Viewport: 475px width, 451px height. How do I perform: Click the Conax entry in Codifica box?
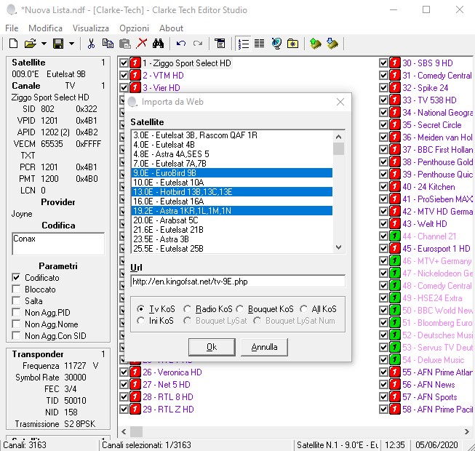[x=24, y=239]
